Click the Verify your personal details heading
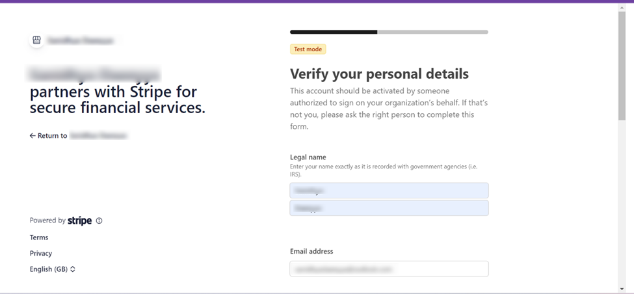 click(x=379, y=73)
